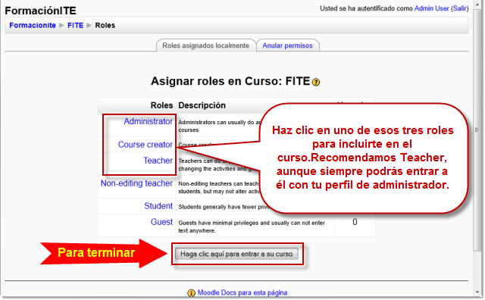Click the Roles column header

click(x=161, y=105)
